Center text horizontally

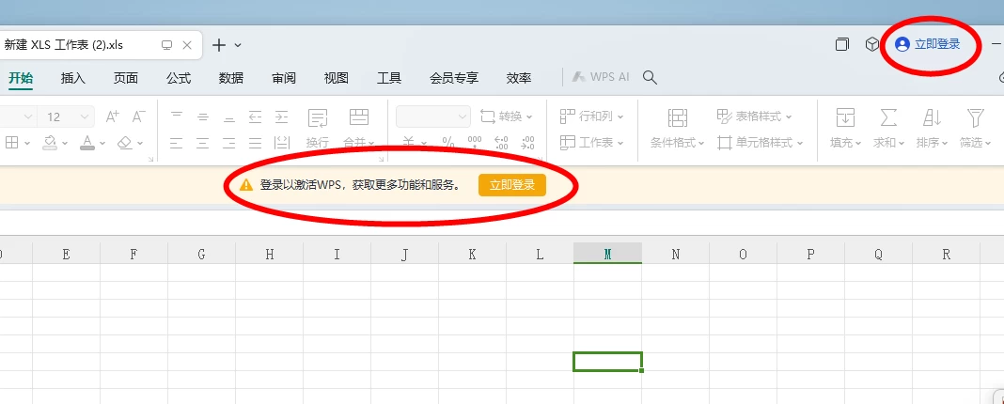pos(203,143)
